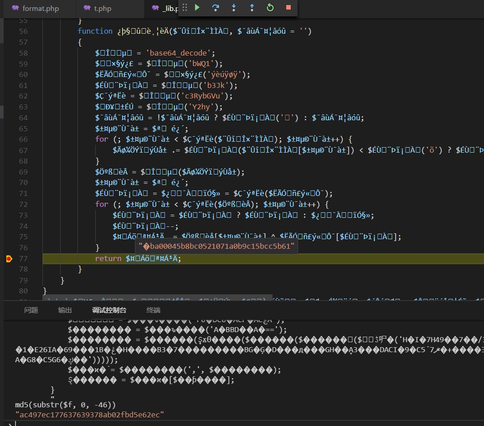Click line number 56 in the gutter
The image size is (484, 426).
point(23,31)
